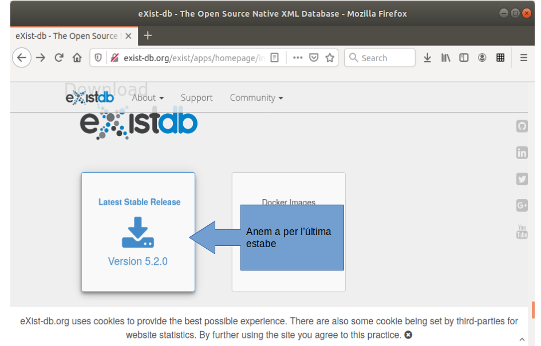Click the small existdb logo in navbar
Viewport: 541px width, 346px height.
point(90,98)
